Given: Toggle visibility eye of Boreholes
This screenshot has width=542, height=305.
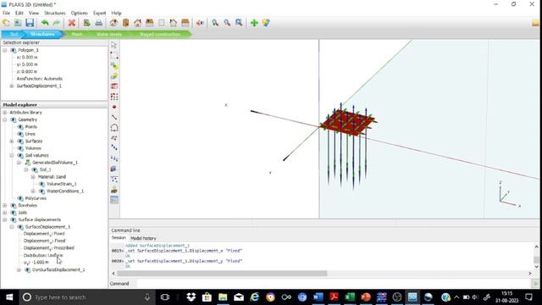Looking at the screenshot, I should 14,205.
